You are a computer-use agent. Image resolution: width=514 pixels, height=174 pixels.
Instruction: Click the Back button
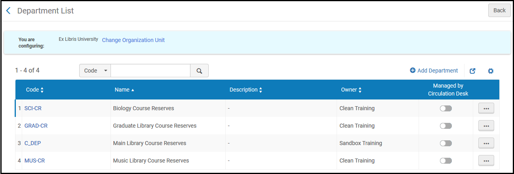click(x=499, y=10)
